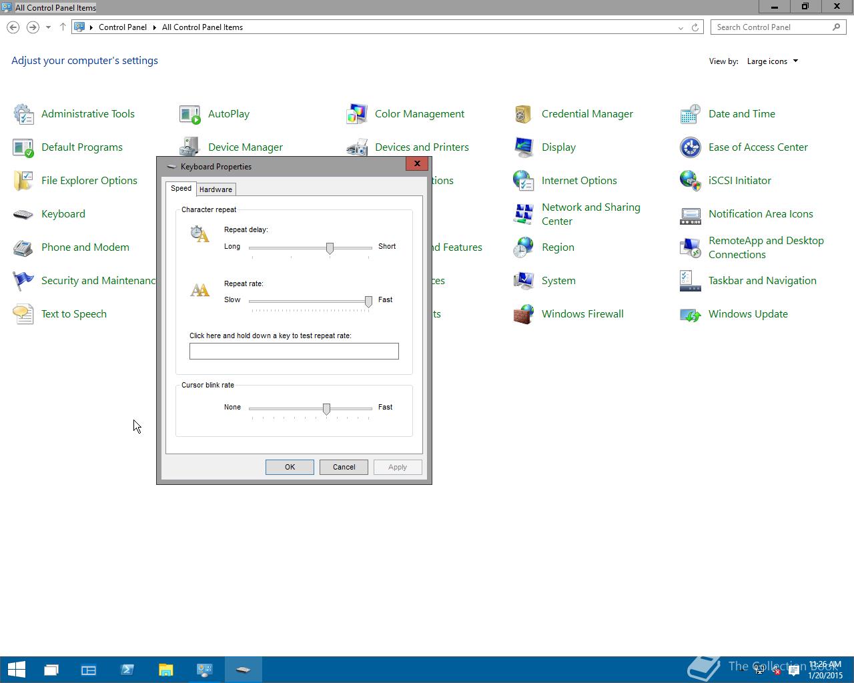The image size is (854, 683).
Task: Open the Windows Start button
Action: tap(16, 670)
